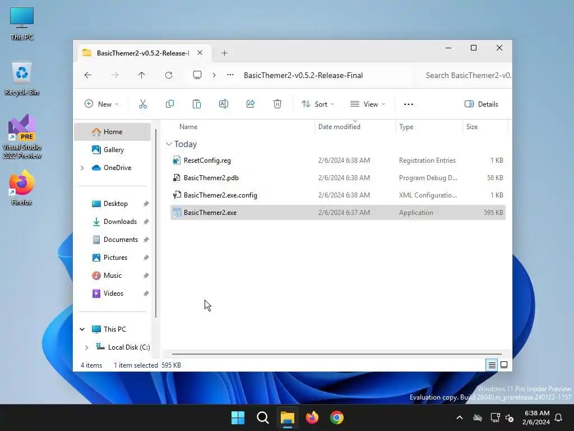
Task: Select Recycle Bin desktop icon
Action: coord(22,79)
